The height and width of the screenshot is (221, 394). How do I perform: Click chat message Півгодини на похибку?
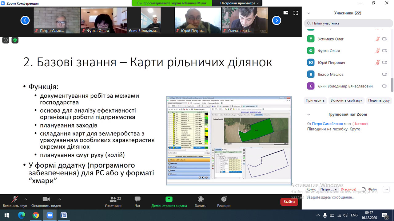tap(333, 129)
